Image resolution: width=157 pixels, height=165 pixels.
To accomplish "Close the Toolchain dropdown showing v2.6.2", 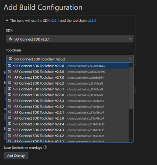I will tap(70, 59).
